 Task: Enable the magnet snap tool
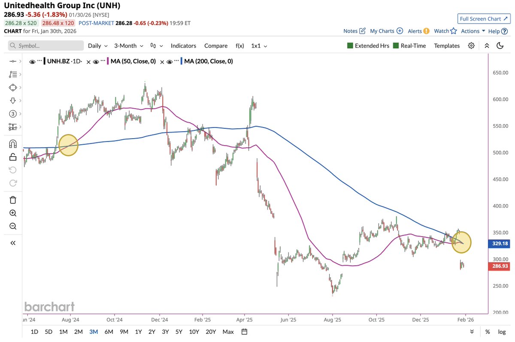pyautogui.click(x=13, y=144)
